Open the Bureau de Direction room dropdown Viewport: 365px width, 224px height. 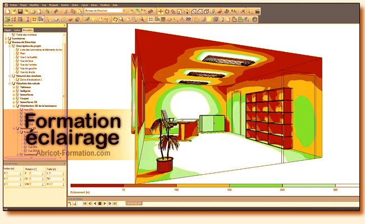coord(124,11)
